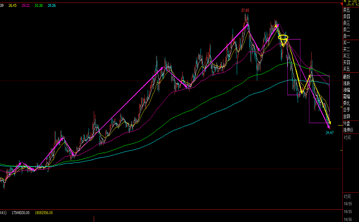Click the white 17548530.00 volume value
359x222 pixels.
21,213
